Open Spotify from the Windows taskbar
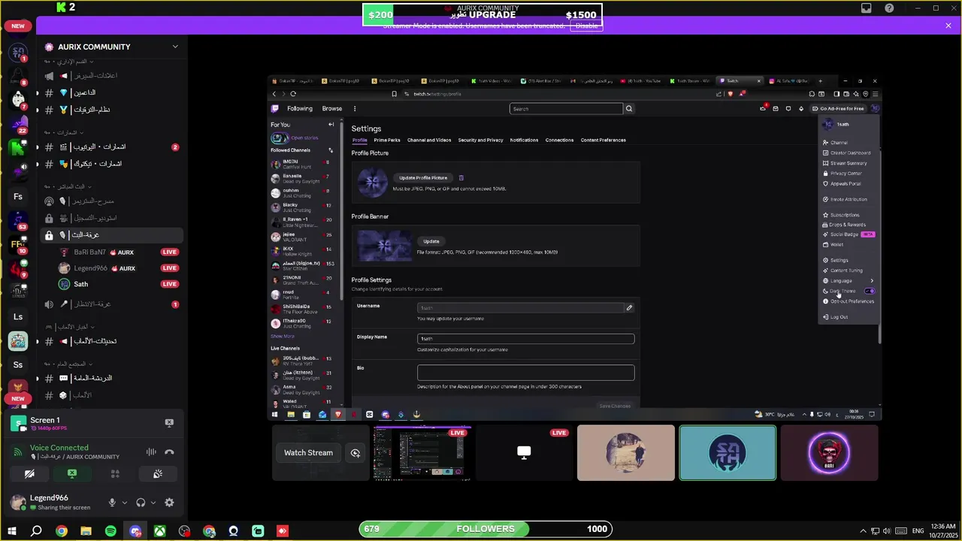 tap(110, 530)
